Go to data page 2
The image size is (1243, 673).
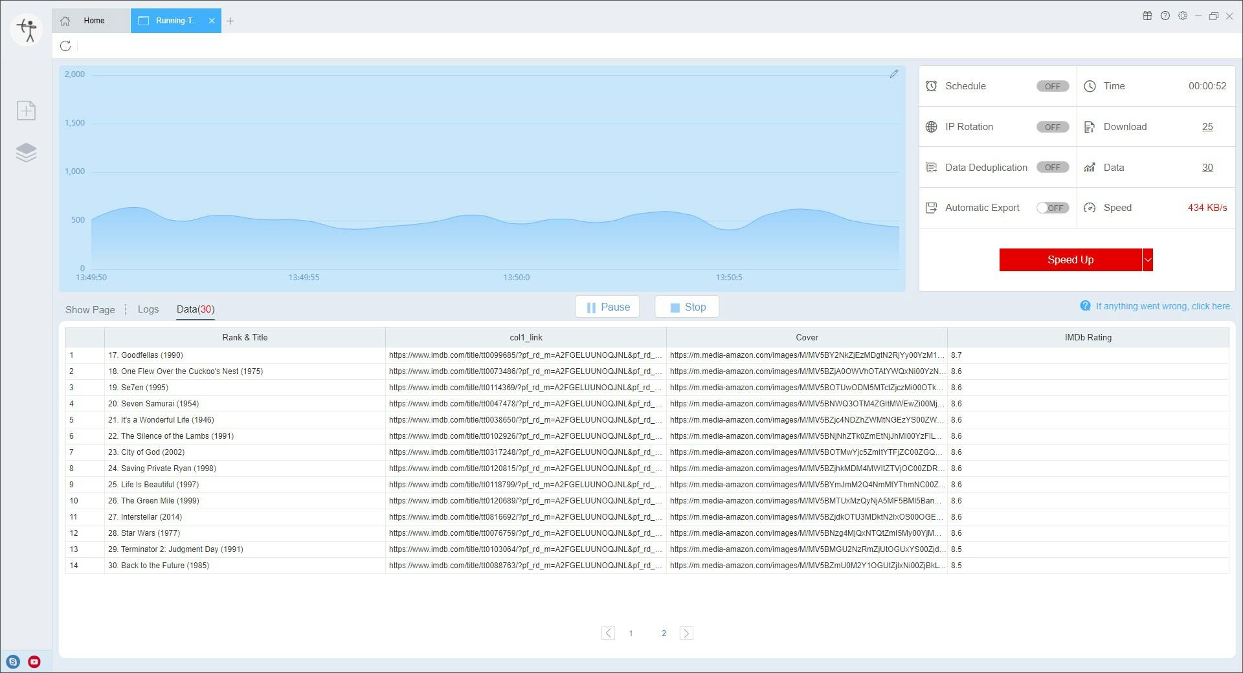[x=664, y=634]
